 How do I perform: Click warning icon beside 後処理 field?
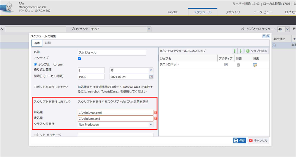155,119
